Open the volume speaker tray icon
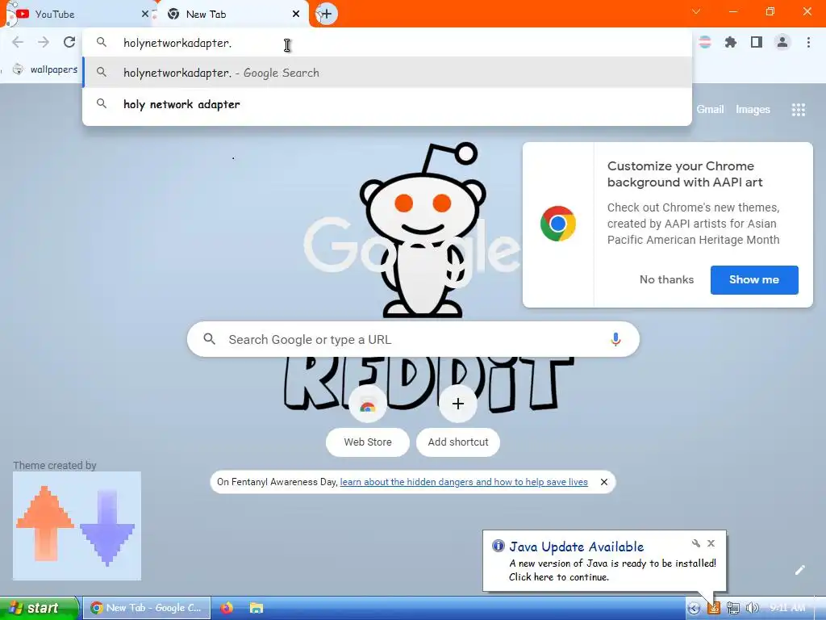 click(753, 608)
